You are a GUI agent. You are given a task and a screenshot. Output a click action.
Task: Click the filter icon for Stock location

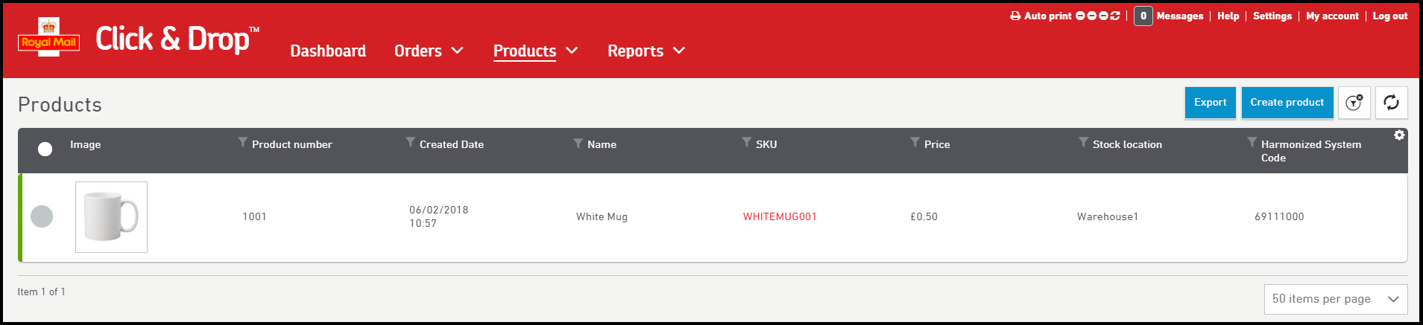pos(1083,142)
